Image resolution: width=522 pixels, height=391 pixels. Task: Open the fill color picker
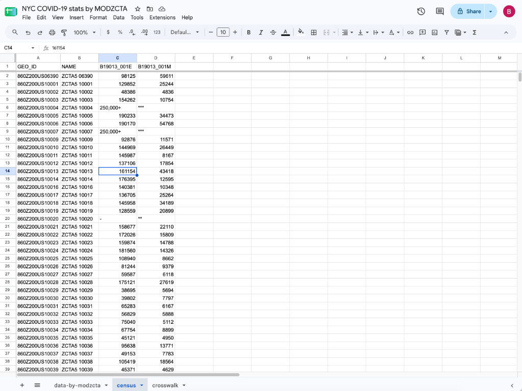pyautogui.click(x=301, y=32)
